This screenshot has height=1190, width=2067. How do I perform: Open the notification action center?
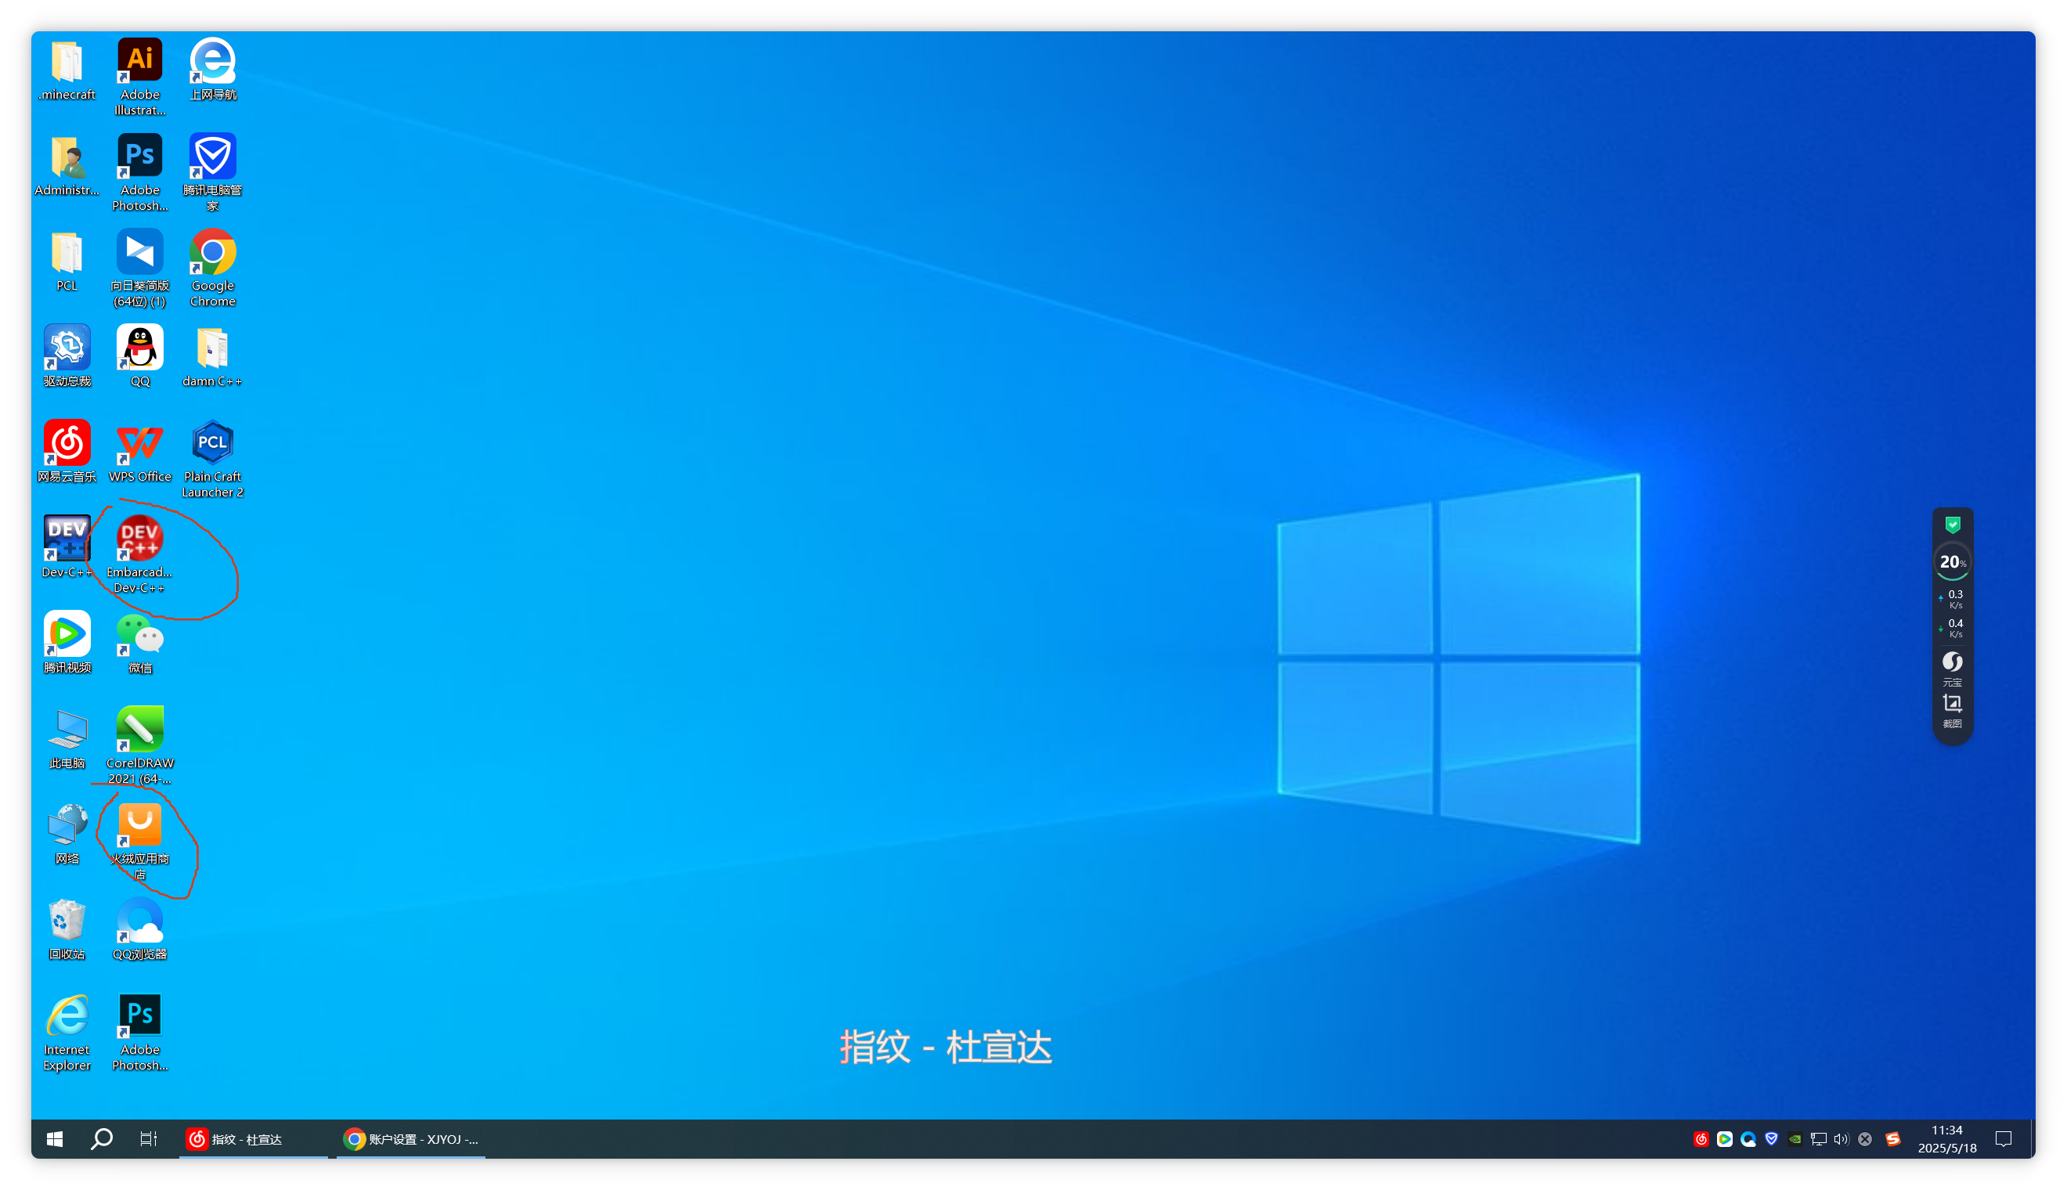[x=2003, y=1138]
